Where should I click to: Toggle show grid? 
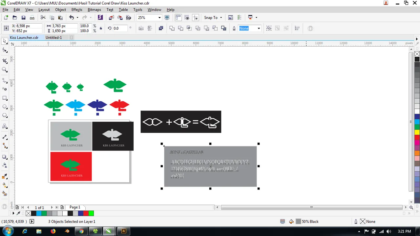tap(187, 17)
